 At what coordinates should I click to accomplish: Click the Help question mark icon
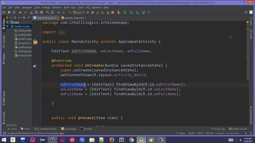click(x=149, y=12)
